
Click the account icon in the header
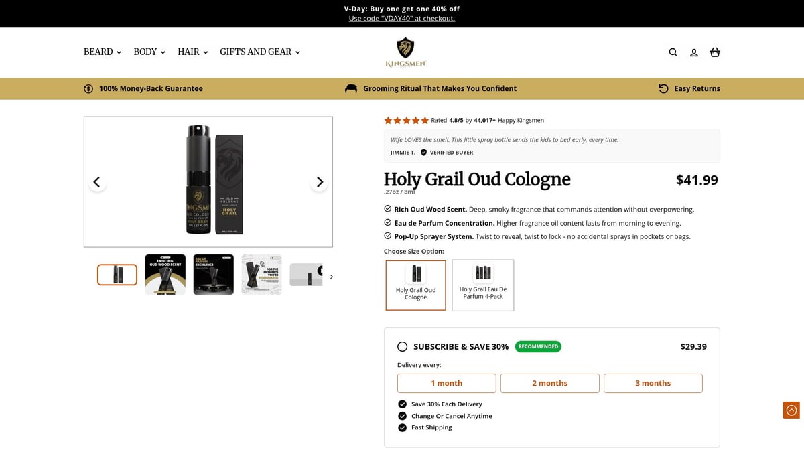click(693, 52)
